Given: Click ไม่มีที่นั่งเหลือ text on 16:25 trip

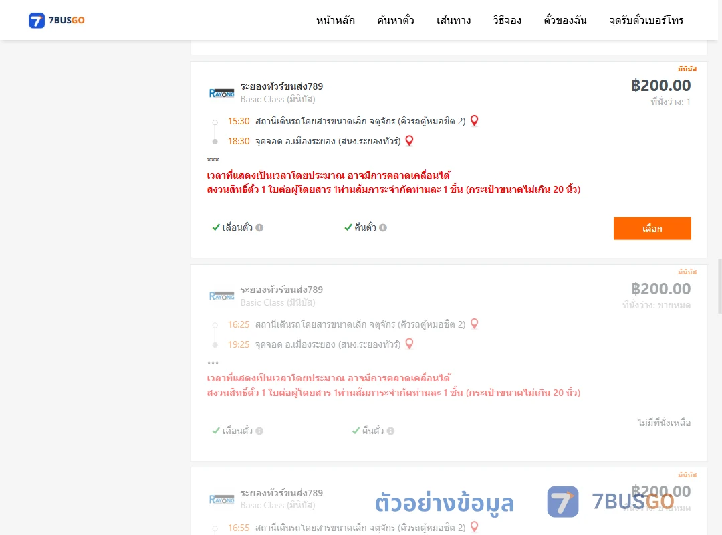Looking at the screenshot, I should tap(664, 423).
